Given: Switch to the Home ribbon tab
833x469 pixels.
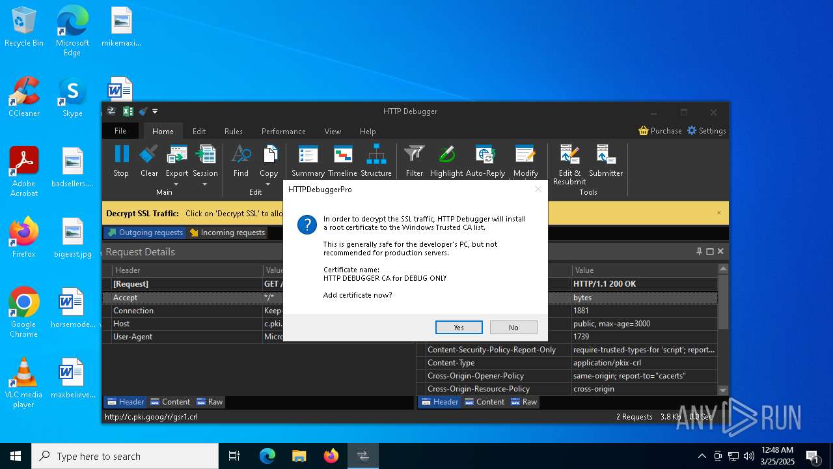Looking at the screenshot, I should (163, 131).
